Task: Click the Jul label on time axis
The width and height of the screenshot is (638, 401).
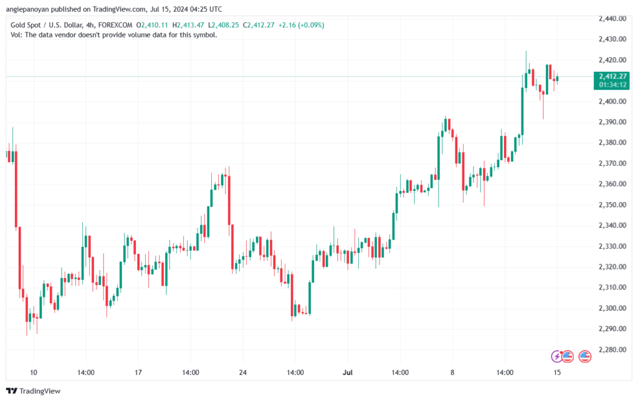Action: pos(348,372)
